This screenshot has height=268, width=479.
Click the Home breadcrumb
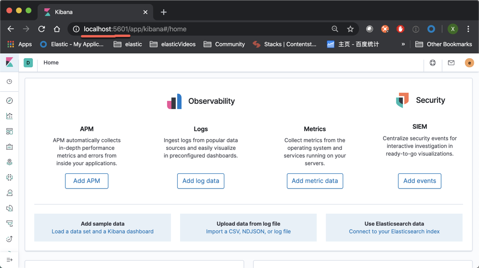[51, 62]
